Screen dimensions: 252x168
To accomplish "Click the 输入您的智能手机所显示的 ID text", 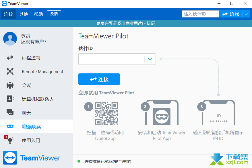I will click(x=218, y=135).
